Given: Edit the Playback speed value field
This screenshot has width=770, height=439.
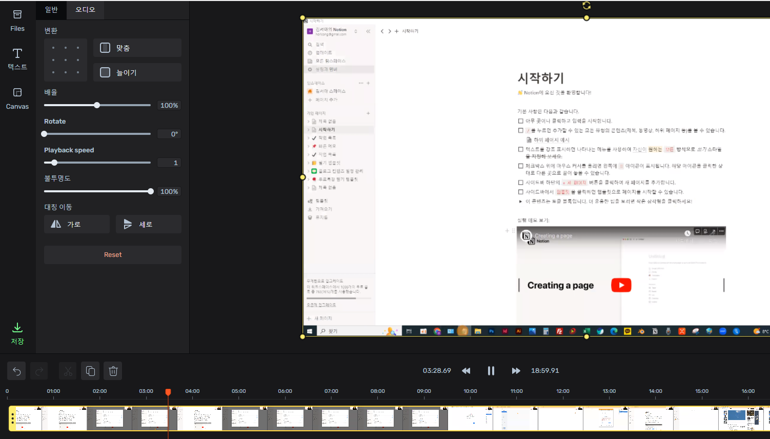Looking at the screenshot, I should coord(169,163).
